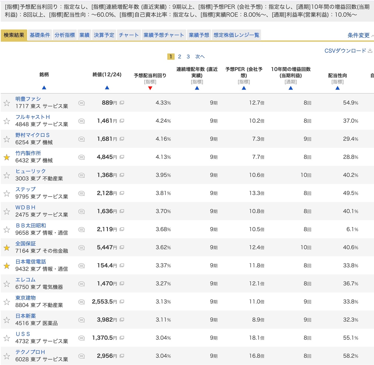Image resolution: width=374 pixels, height=365 pixels.
Task: Open comment bubble icon for 野村マイクロS
Action: (82, 139)
